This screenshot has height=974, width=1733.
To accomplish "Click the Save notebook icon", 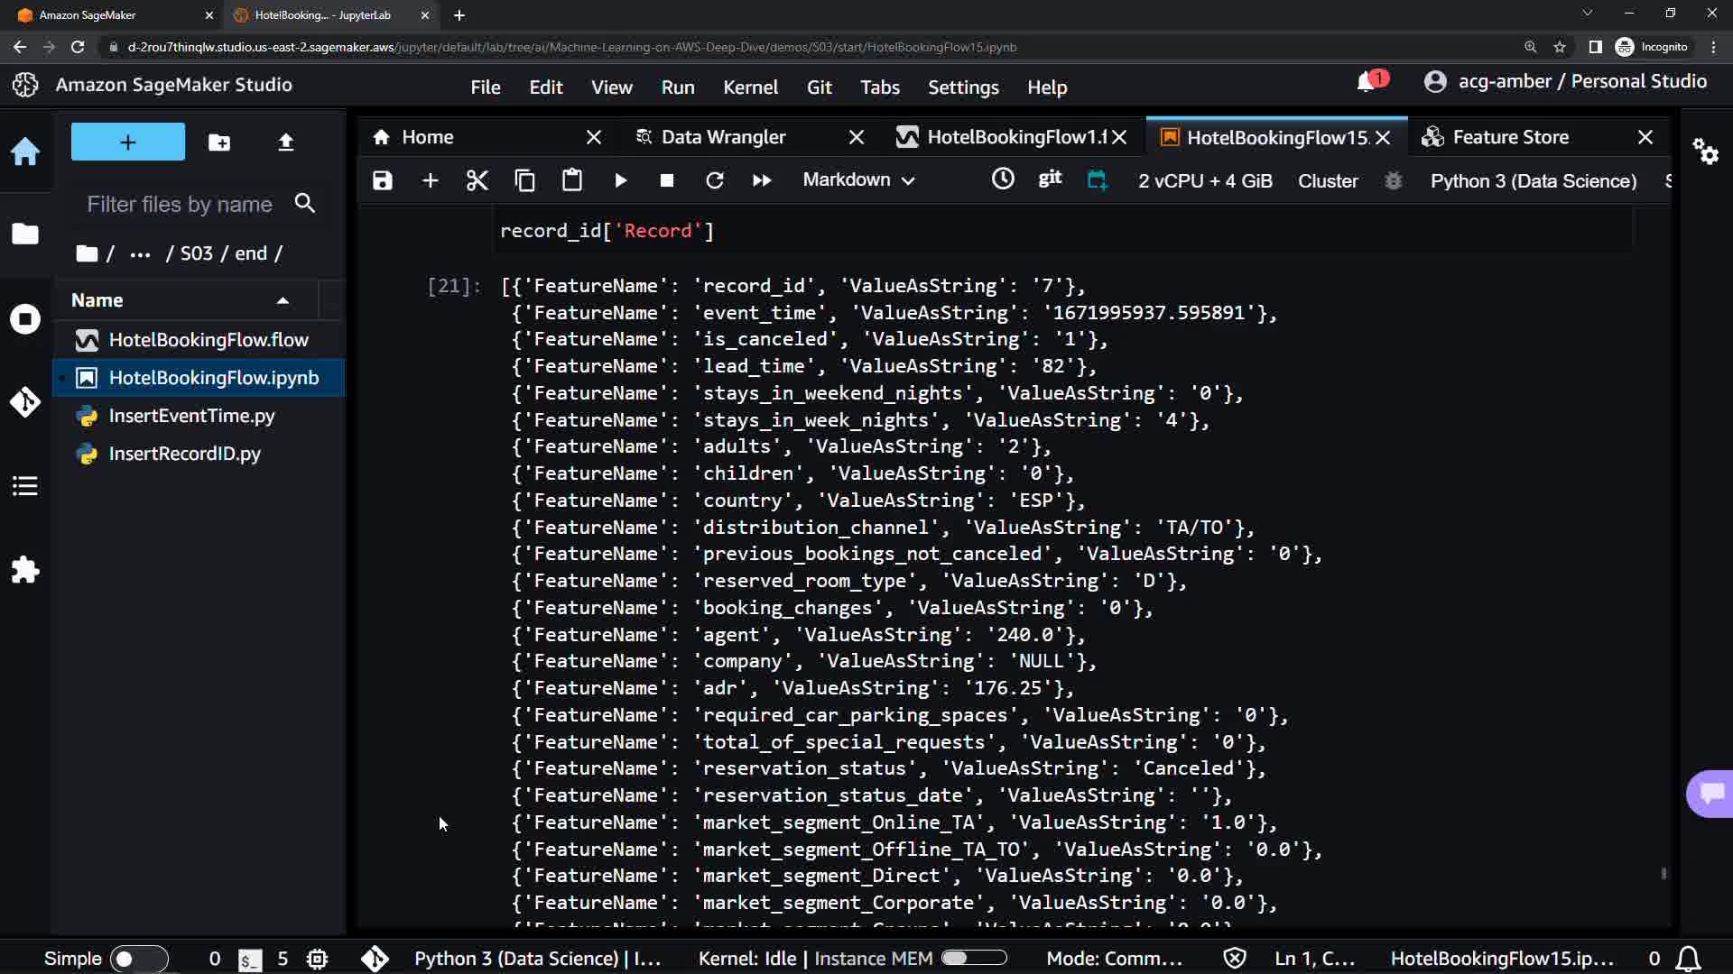I will pos(383,180).
